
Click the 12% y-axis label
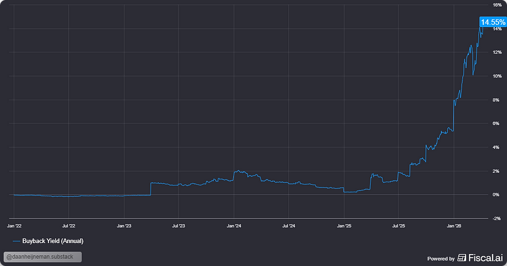click(497, 52)
